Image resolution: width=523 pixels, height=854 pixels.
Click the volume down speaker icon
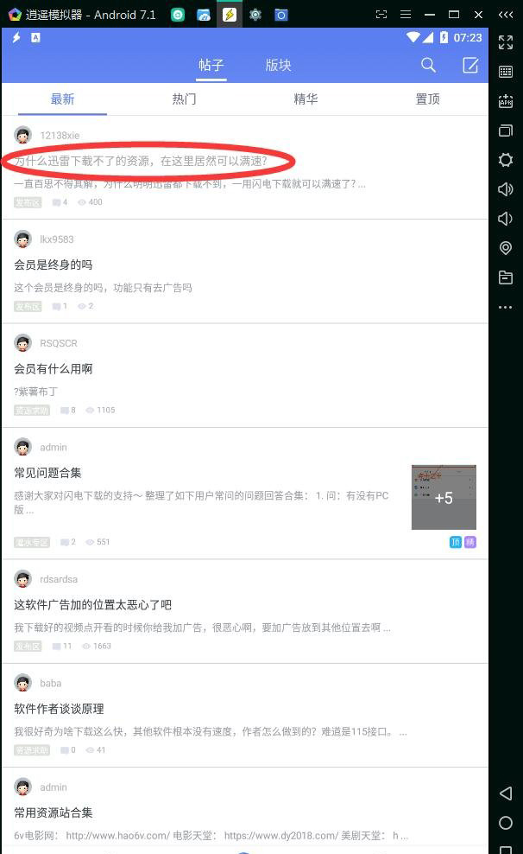tap(506, 219)
